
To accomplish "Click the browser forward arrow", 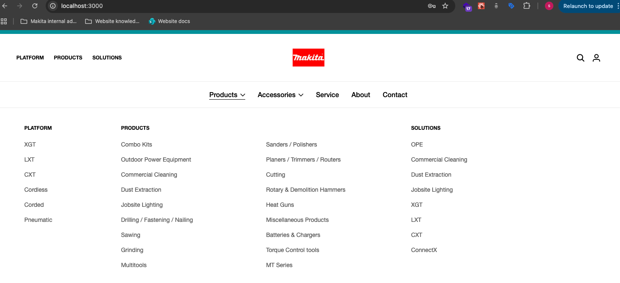I will pos(20,6).
